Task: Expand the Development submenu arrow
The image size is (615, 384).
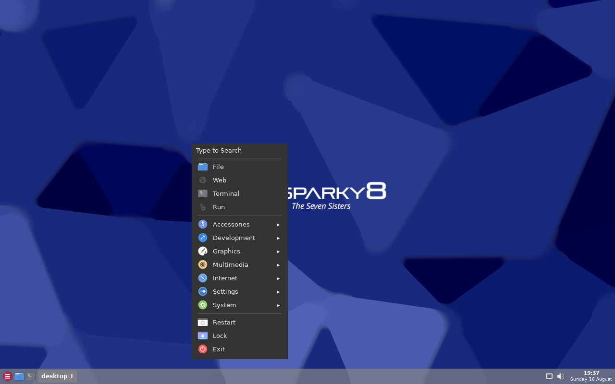Action: pos(278,238)
